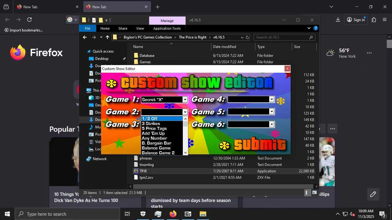Open Task View on the taskbar
Screen dimensions: 392x220
tap(127, 214)
